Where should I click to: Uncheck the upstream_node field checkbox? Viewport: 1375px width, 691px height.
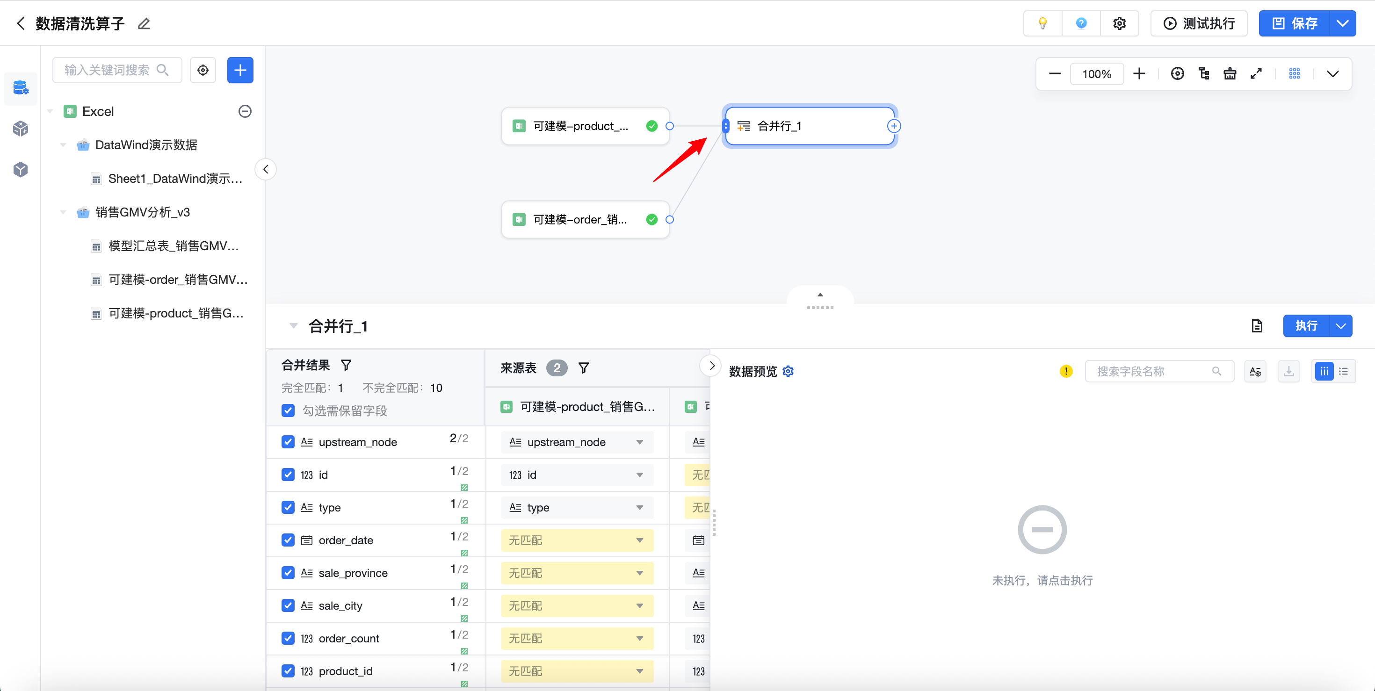[x=288, y=442]
